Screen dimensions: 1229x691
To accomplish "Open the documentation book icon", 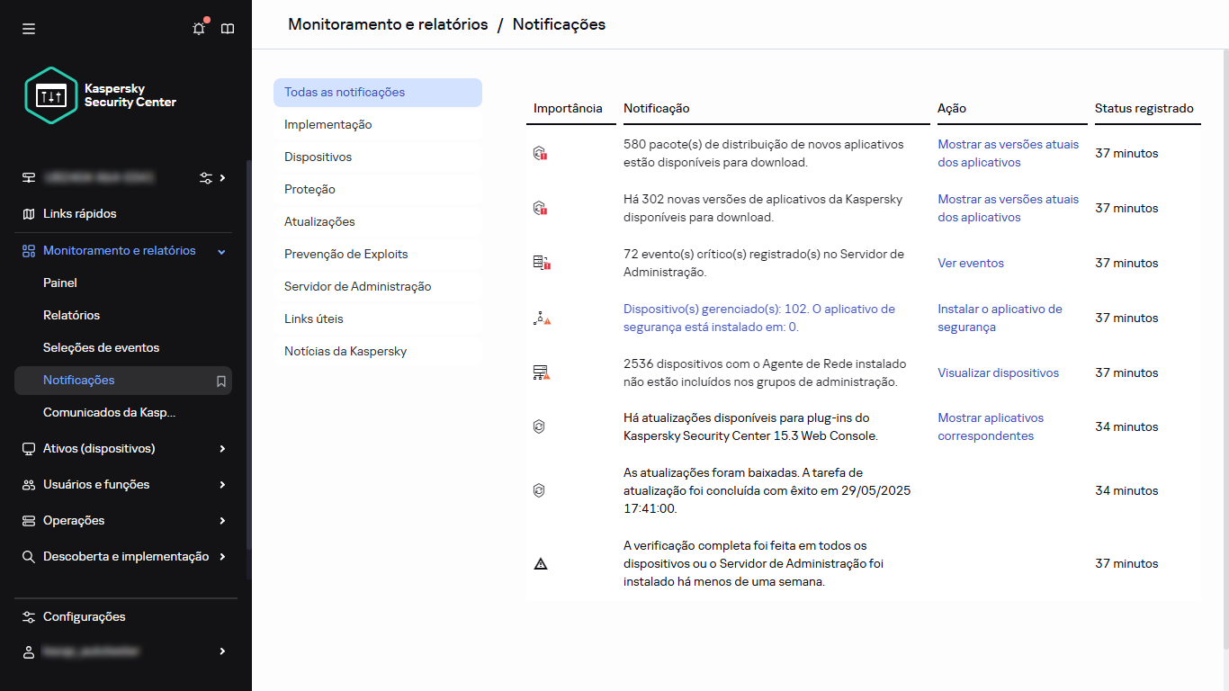I will click(228, 28).
